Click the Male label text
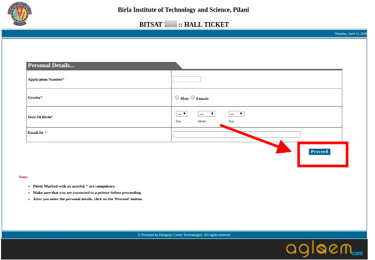Screen dimensions: 375x260 (x=185, y=99)
